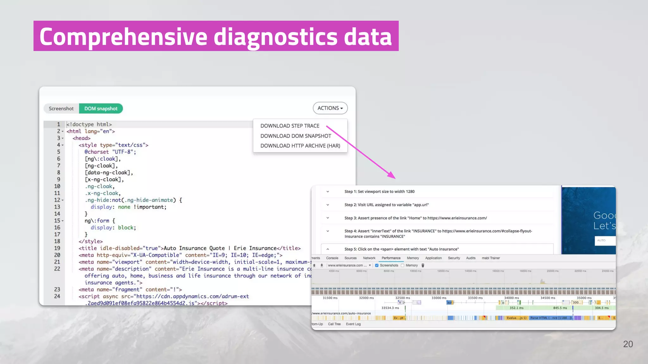
Task: Select the 352.1 ms frame bar
Action: (516, 308)
